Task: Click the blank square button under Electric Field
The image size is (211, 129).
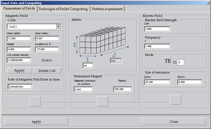Action: coord(175,99)
